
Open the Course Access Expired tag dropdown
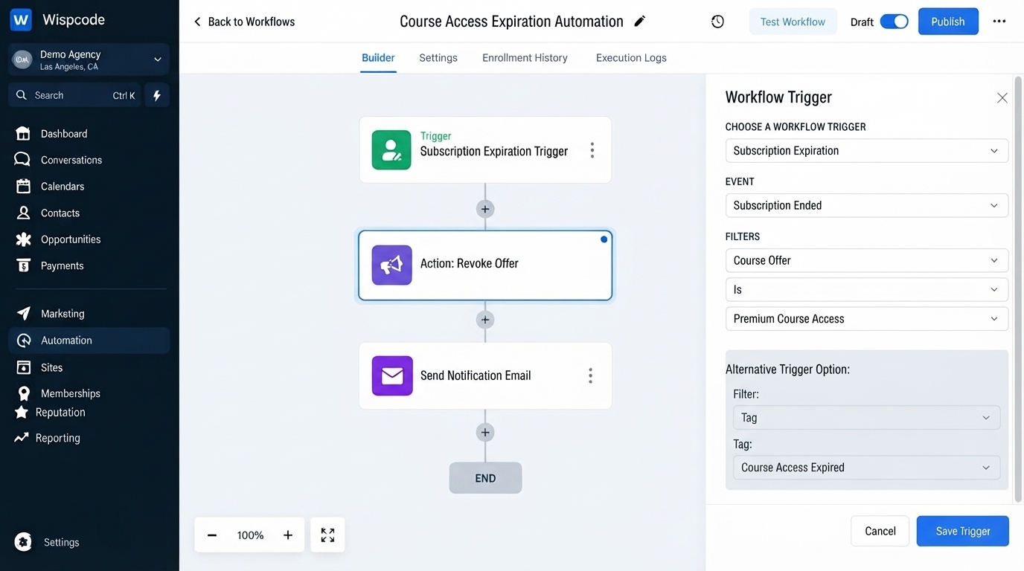[x=867, y=468]
